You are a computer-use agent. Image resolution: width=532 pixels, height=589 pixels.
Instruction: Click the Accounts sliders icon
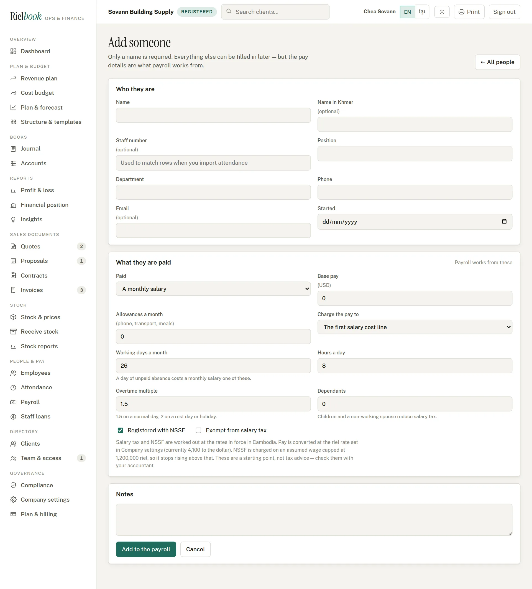coord(13,163)
